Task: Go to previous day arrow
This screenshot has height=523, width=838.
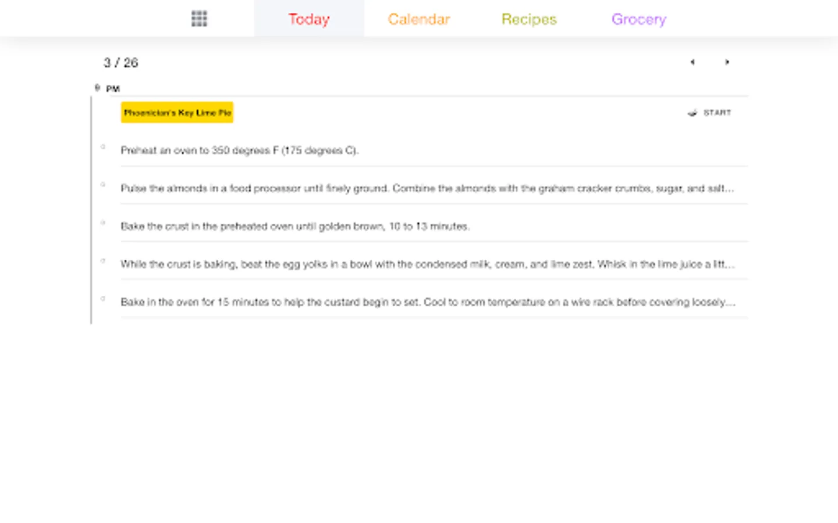Action: pyautogui.click(x=693, y=62)
